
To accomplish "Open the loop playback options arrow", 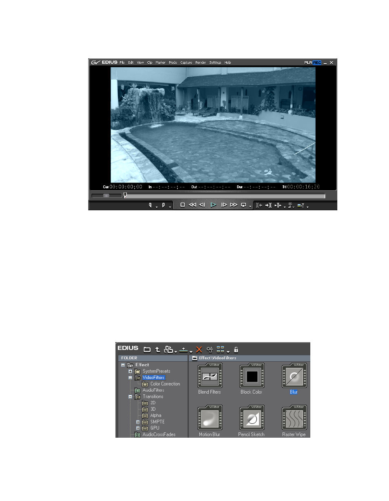I will 250,207.
